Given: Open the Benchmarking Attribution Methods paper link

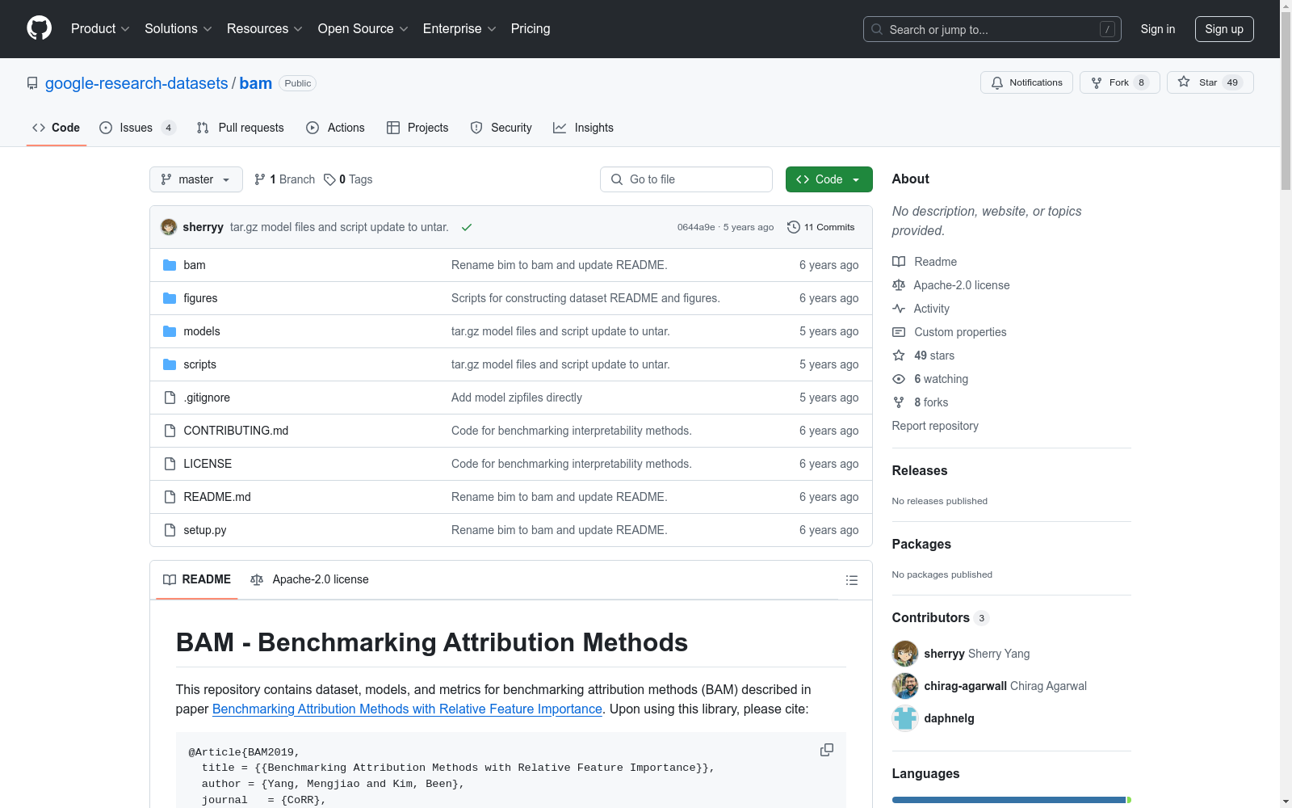Looking at the screenshot, I should click(x=407, y=709).
